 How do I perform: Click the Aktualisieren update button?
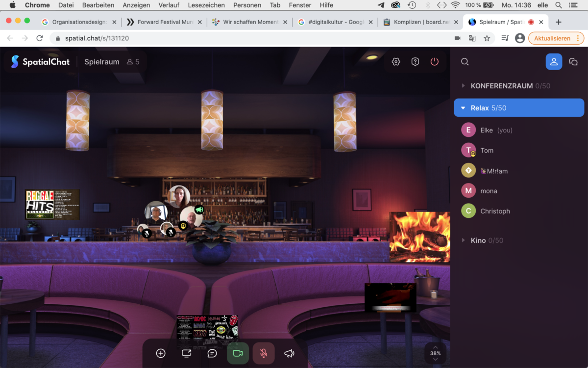click(552, 38)
